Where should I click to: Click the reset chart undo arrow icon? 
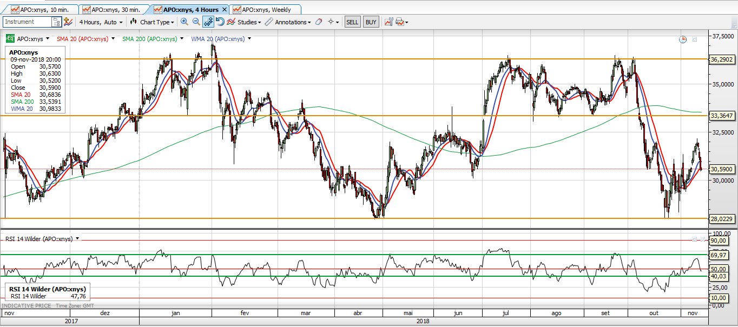click(x=220, y=22)
